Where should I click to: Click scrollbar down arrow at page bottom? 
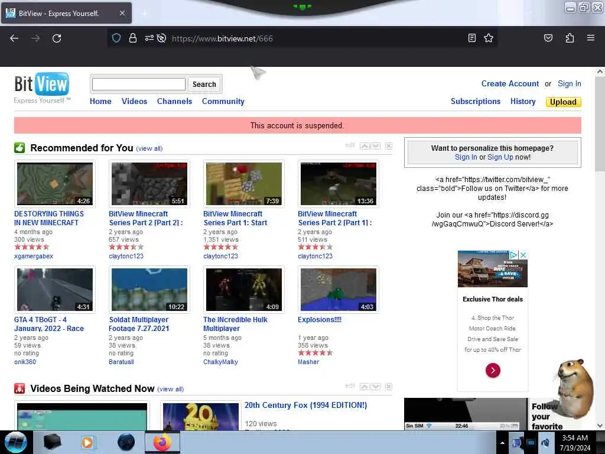(599, 426)
